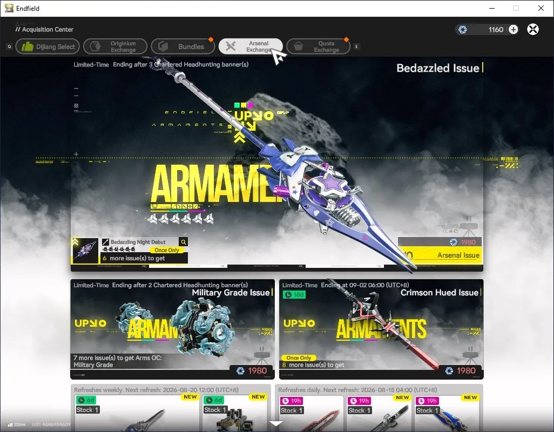Click the 1980 price on Crimson Hued Issue
The image size is (554, 432).
[466, 370]
